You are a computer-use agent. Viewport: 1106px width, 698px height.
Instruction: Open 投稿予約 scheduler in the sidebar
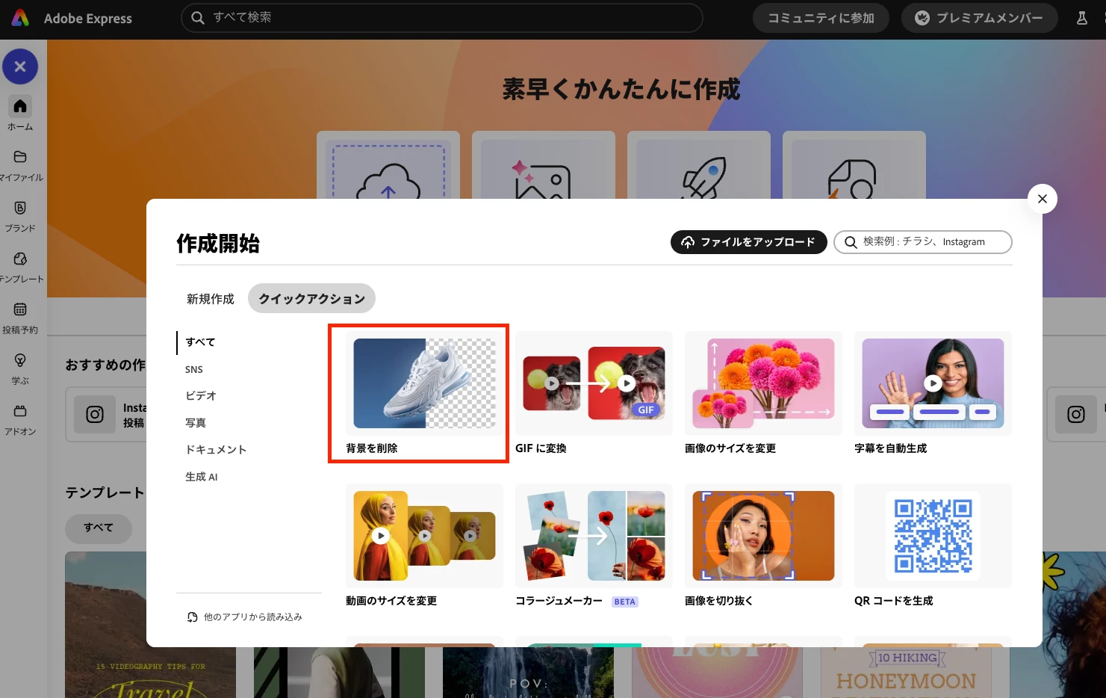pyautogui.click(x=20, y=318)
